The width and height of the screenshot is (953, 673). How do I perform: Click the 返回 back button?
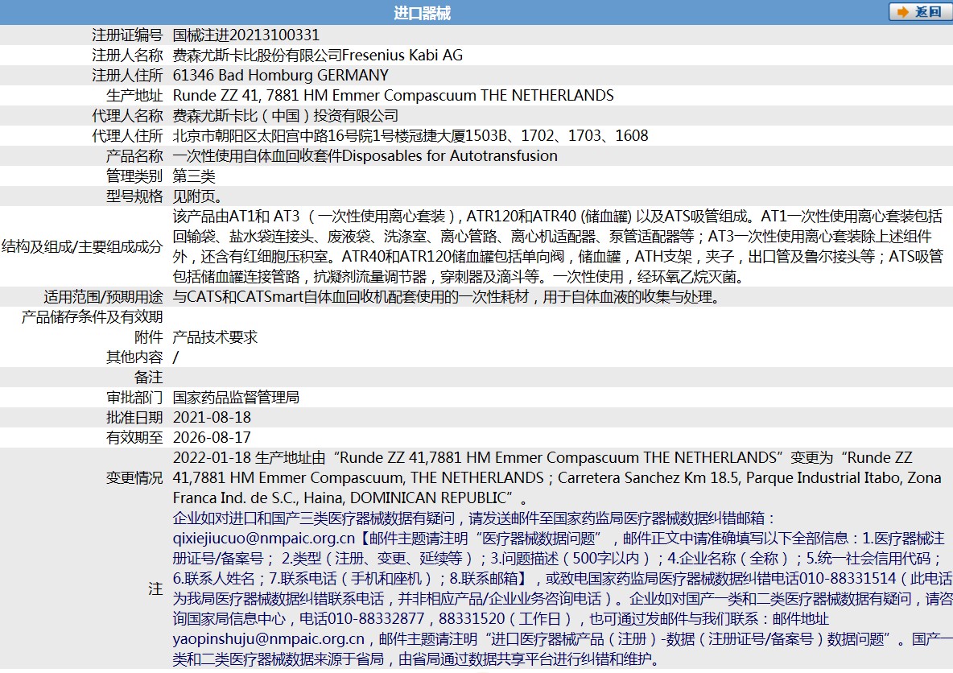point(919,12)
